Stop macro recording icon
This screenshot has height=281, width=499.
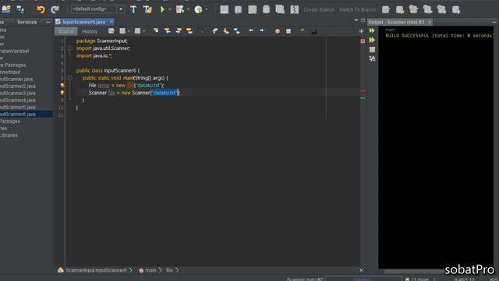pos(288,31)
